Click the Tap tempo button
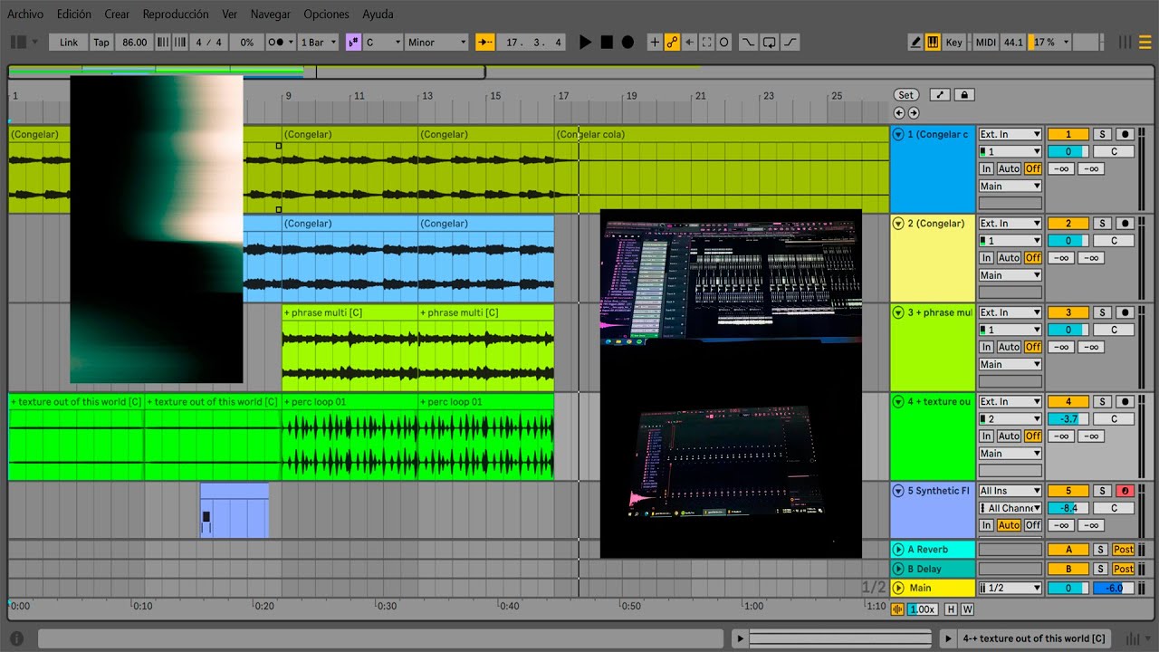 pyautogui.click(x=101, y=43)
